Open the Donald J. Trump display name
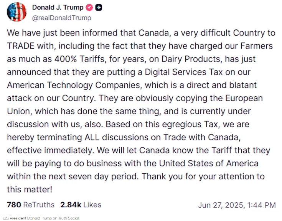 [58, 7]
